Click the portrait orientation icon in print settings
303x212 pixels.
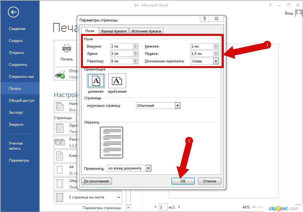pos(59,156)
